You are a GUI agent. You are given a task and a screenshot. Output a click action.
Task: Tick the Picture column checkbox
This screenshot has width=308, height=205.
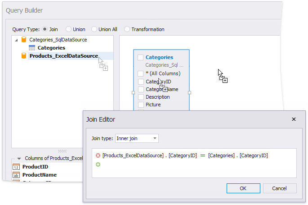tap(141, 105)
